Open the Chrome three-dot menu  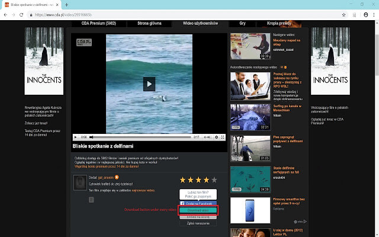point(372,14)
